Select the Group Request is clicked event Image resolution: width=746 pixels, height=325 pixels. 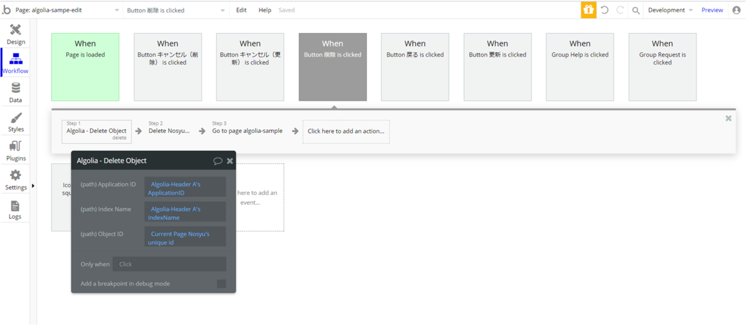point(663,67)
